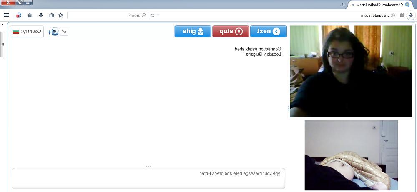Restore down the browser window

click(x=20, y=2)
